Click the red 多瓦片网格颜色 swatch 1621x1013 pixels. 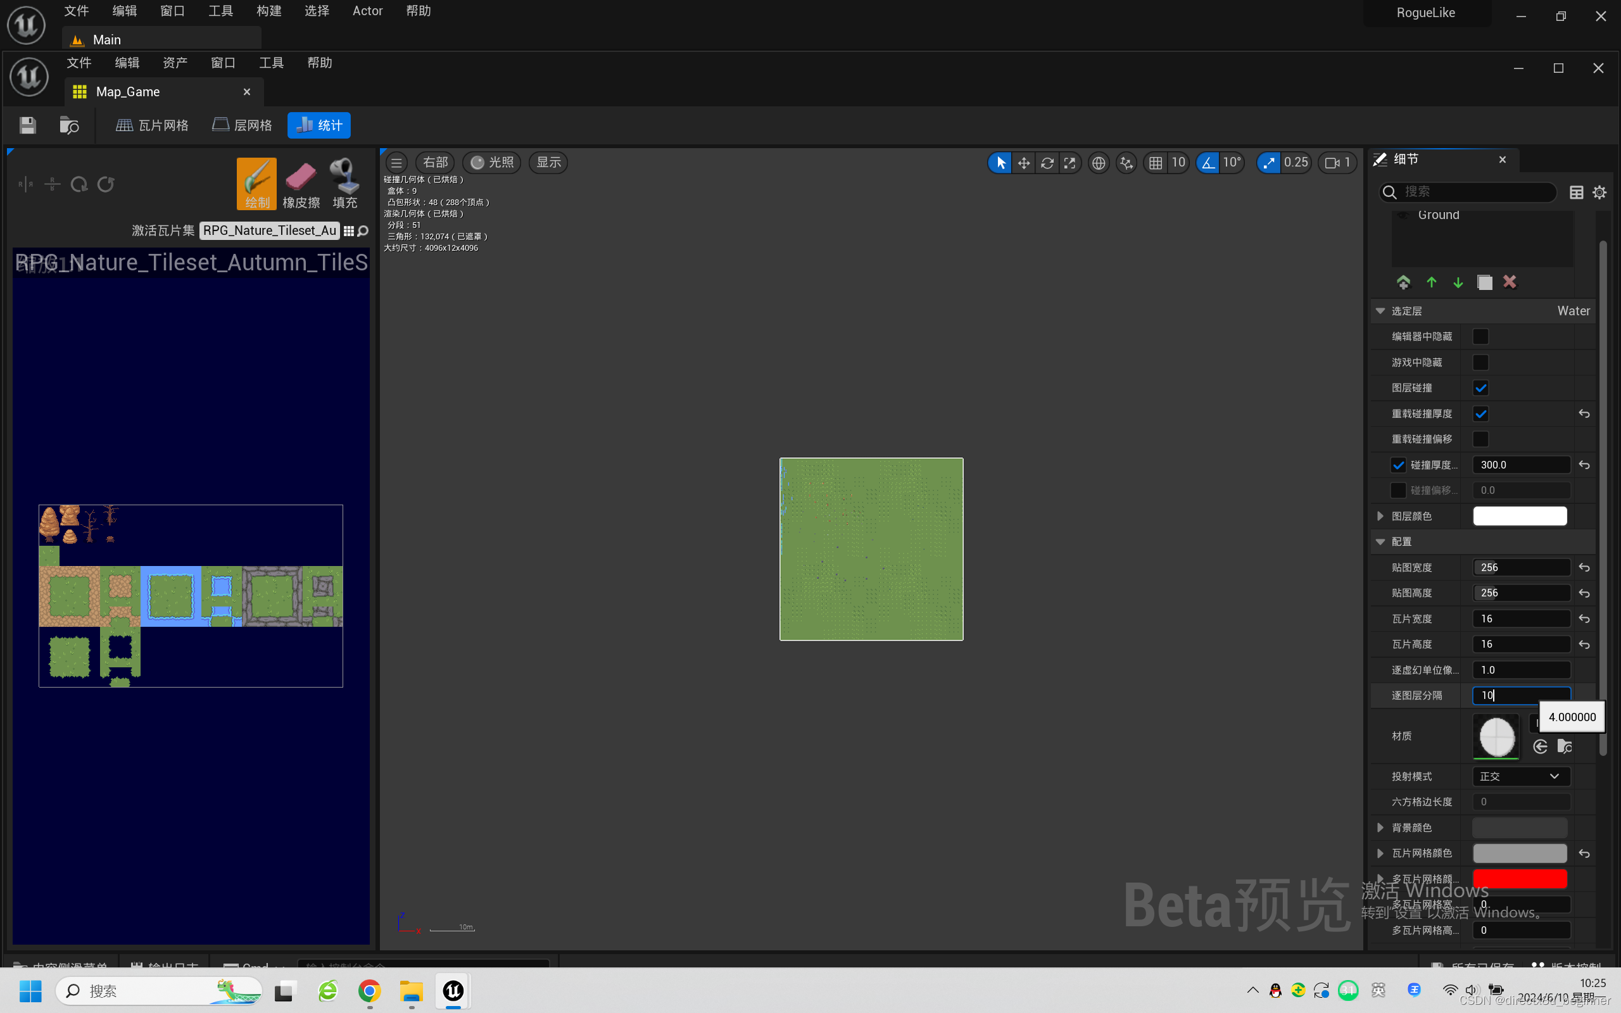(1519, 878)
